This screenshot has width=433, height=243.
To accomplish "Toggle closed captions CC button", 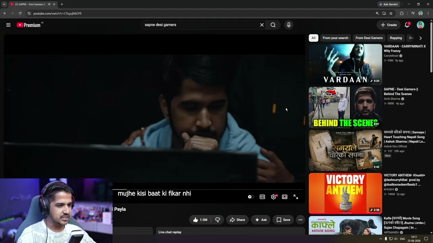I will pos(262,197).
